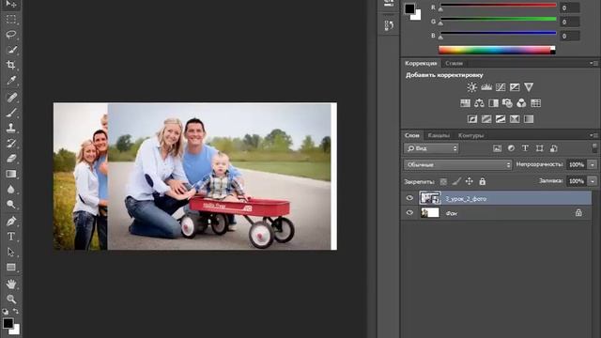
Task: Click the G value input field
Action: point(569,22)
